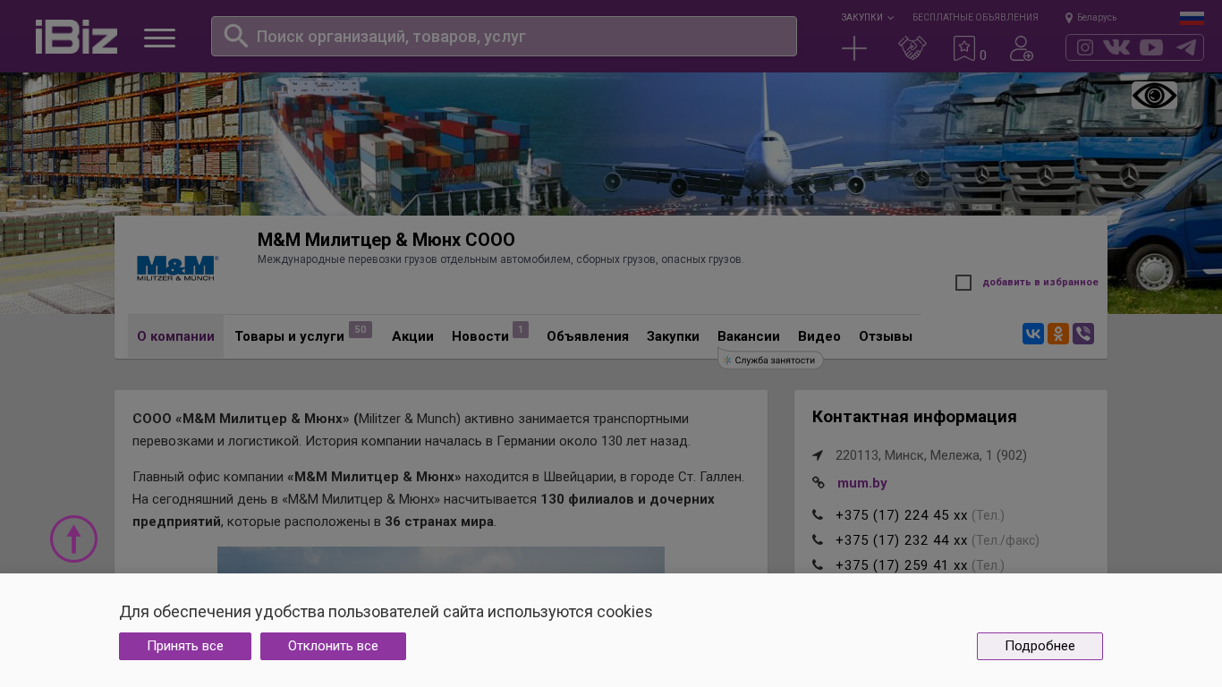The width and height of the screenshot is (1222, 687).
Task: Toggle visually impaired eye mode
Action: tap(1154, 96)
